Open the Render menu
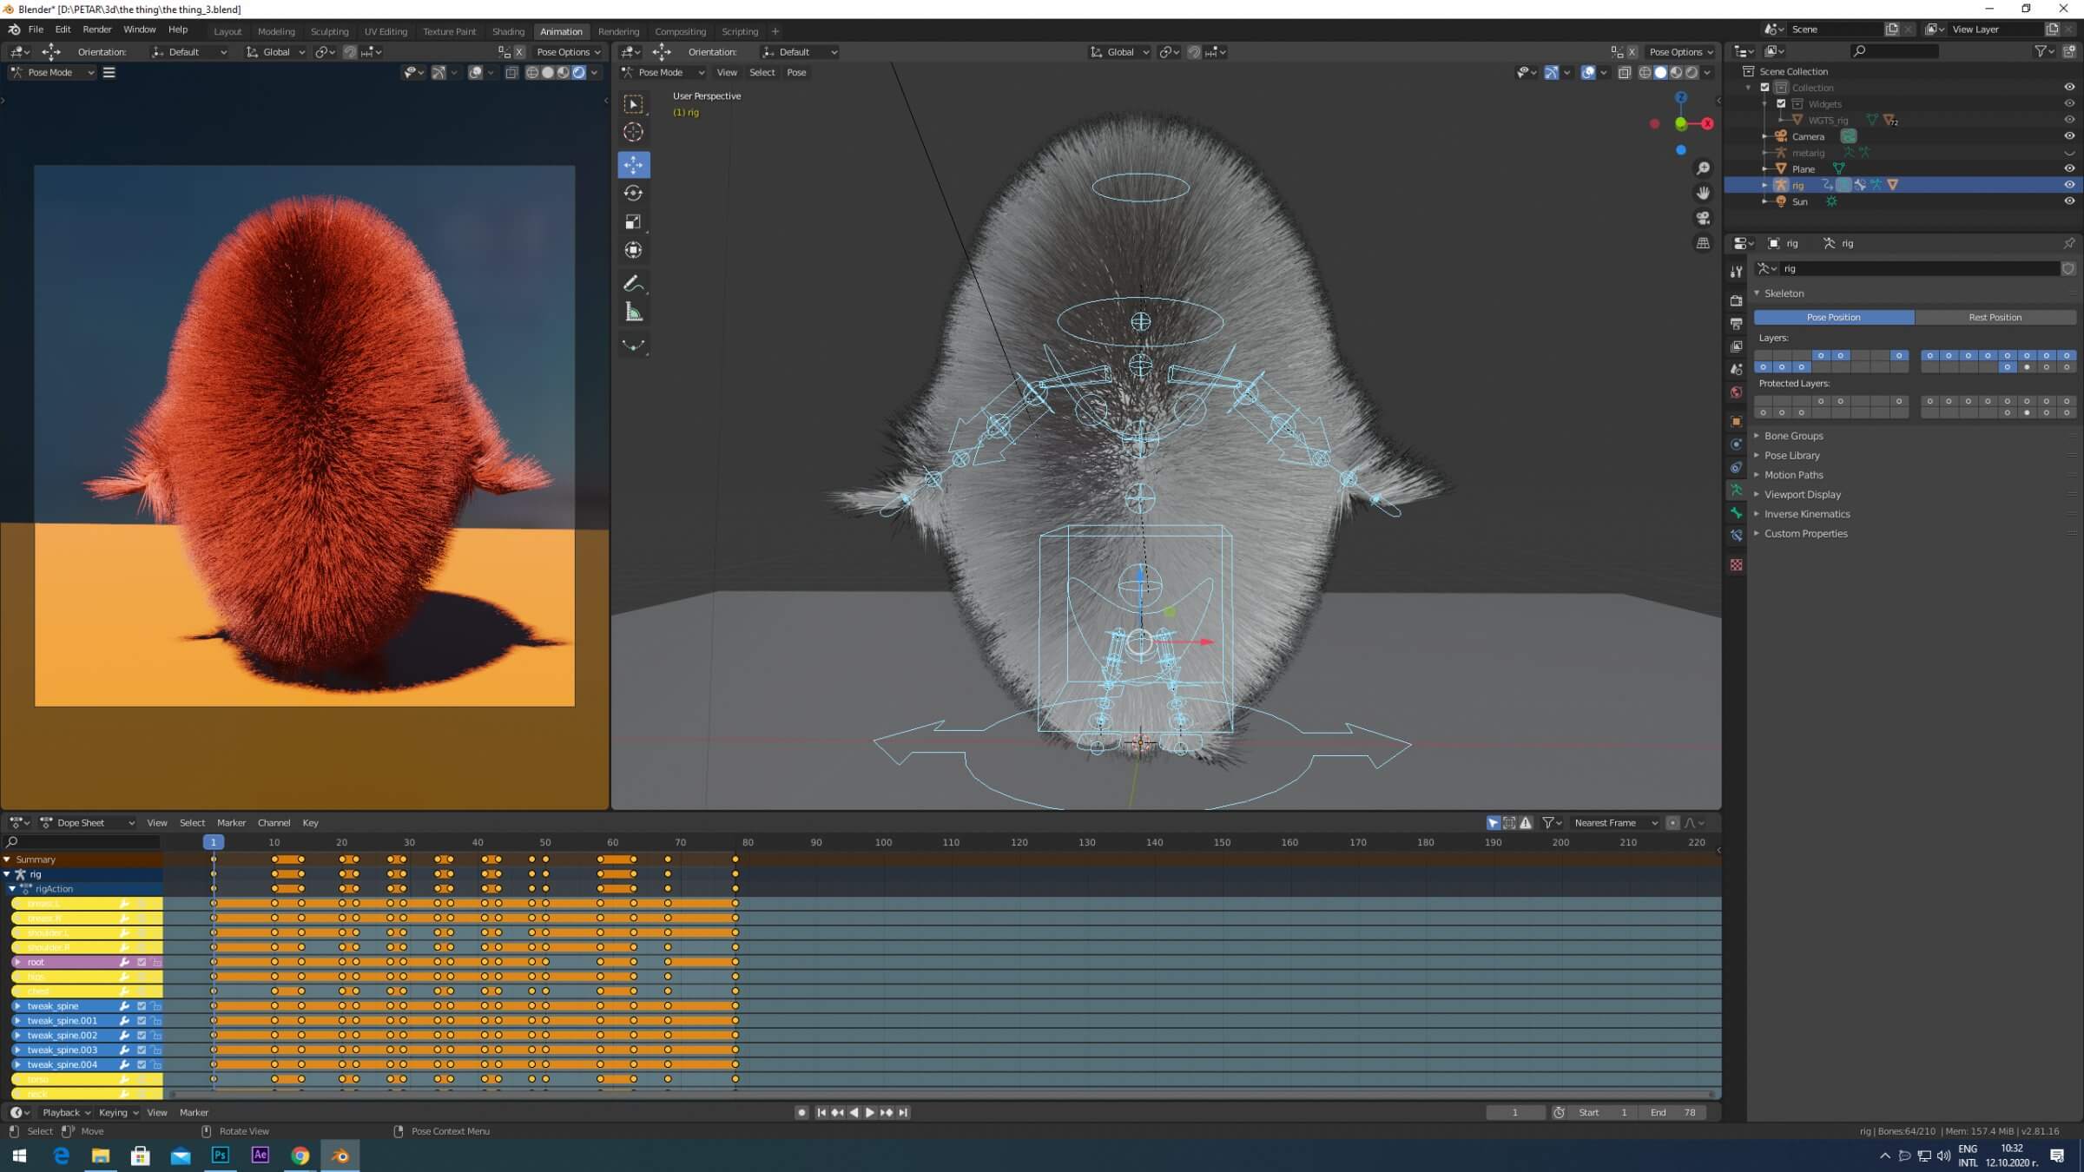The height and width of the screenshot is (1172, 2084). coord(97,30)
